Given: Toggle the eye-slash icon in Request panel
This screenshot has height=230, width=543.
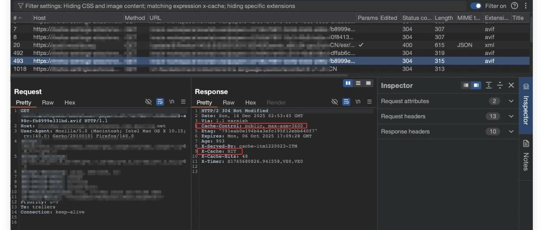Looking at the screenshot, I should [148, 102].
